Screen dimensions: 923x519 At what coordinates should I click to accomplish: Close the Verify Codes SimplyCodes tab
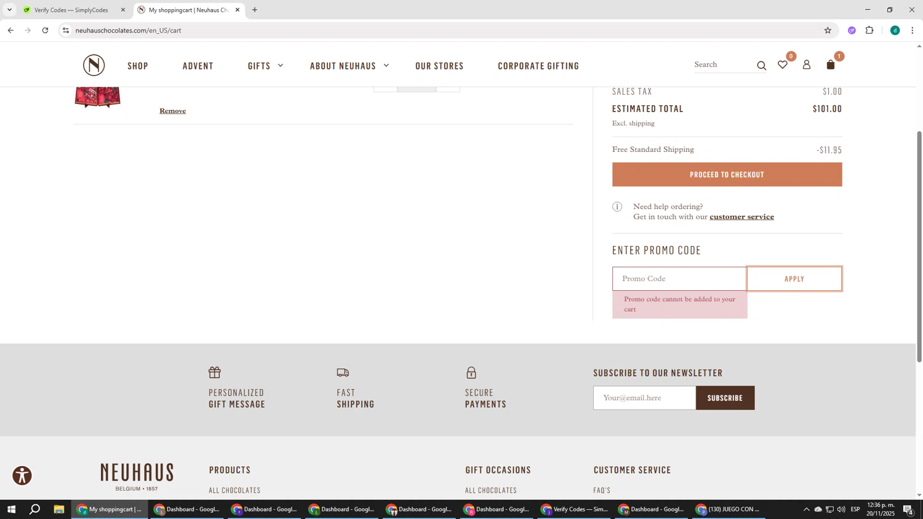click(x=123, y=10)
